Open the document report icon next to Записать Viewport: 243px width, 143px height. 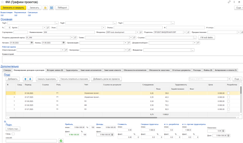tap(45, 8)
